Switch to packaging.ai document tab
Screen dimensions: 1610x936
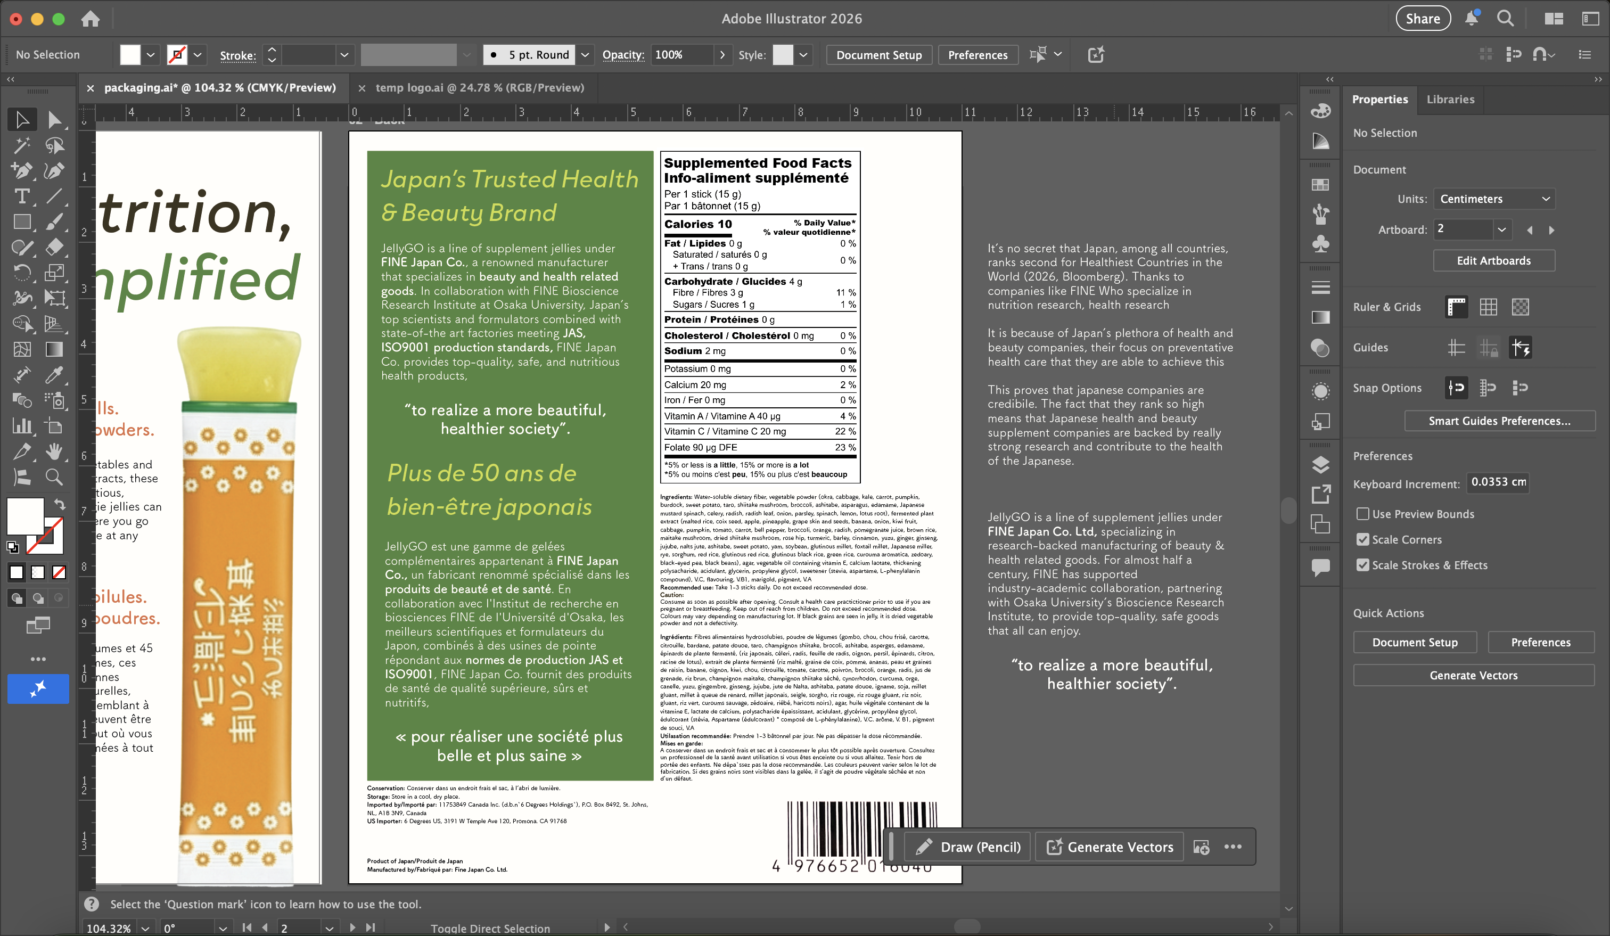click(220, 87)
